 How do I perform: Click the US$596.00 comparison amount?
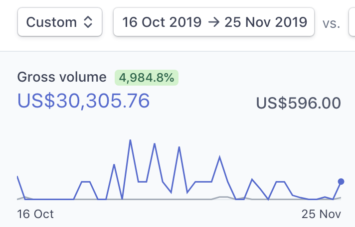[298, 103]
